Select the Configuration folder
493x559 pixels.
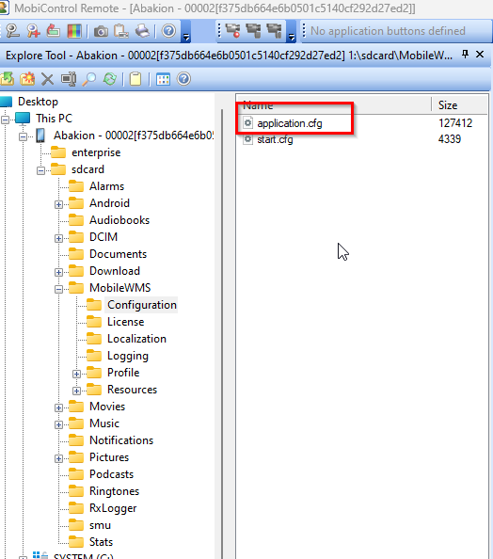[x=142, y=305]
